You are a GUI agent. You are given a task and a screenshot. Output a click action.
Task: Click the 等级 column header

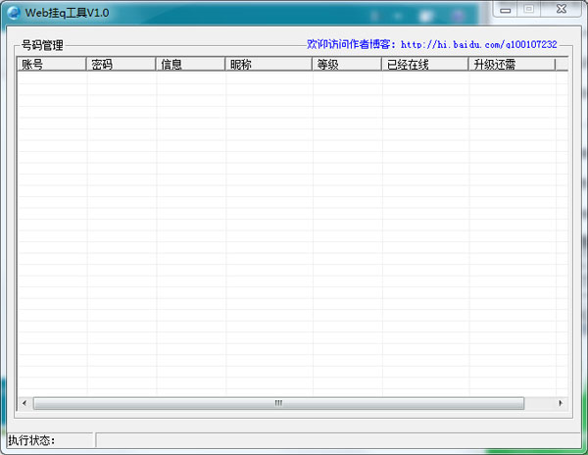[x=347, y=65]
